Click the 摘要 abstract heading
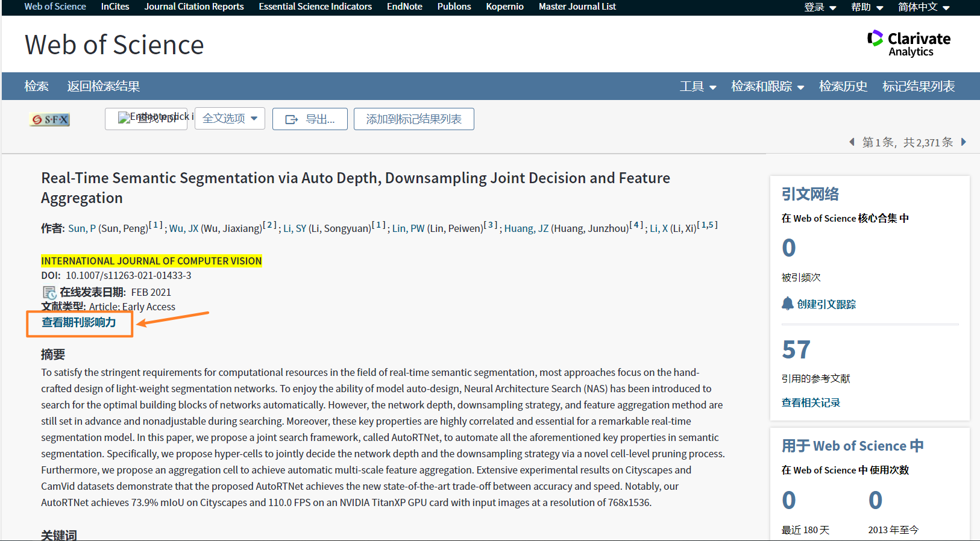980x541 pixels. tap(53, 354)
